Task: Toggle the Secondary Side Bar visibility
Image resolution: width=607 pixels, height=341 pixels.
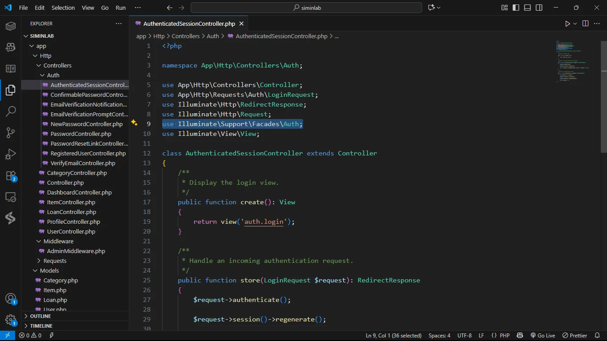Action: point(539,8)
